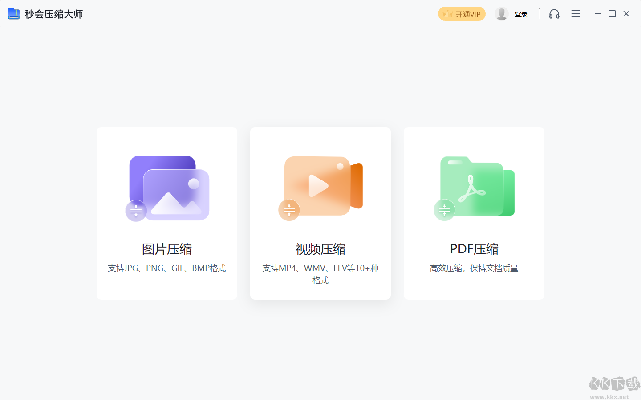
Task: Click the green PDF folder icon
Action: pyautogui.click(x=475, y=186)
